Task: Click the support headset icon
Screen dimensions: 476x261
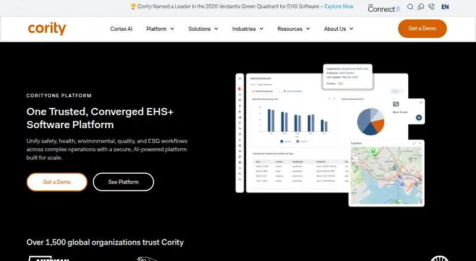Action: (x=421, y=7)
